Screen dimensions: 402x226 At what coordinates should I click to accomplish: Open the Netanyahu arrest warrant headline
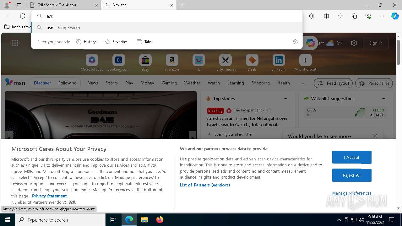[247, 121]
